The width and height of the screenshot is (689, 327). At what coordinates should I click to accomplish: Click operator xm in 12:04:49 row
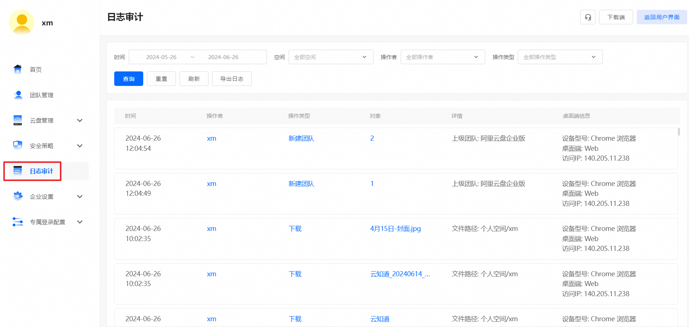(x=211, y=184)
